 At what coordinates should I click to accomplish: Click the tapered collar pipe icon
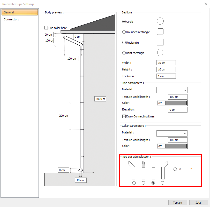tap(143, 170)
